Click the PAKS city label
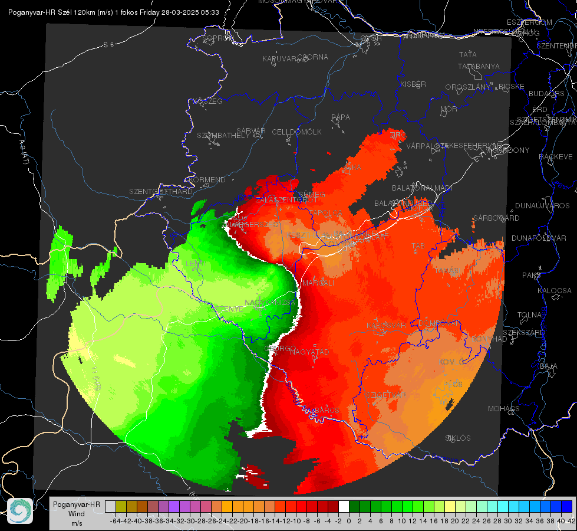This screenshot has height=531, width=577. tap(532, 276)
